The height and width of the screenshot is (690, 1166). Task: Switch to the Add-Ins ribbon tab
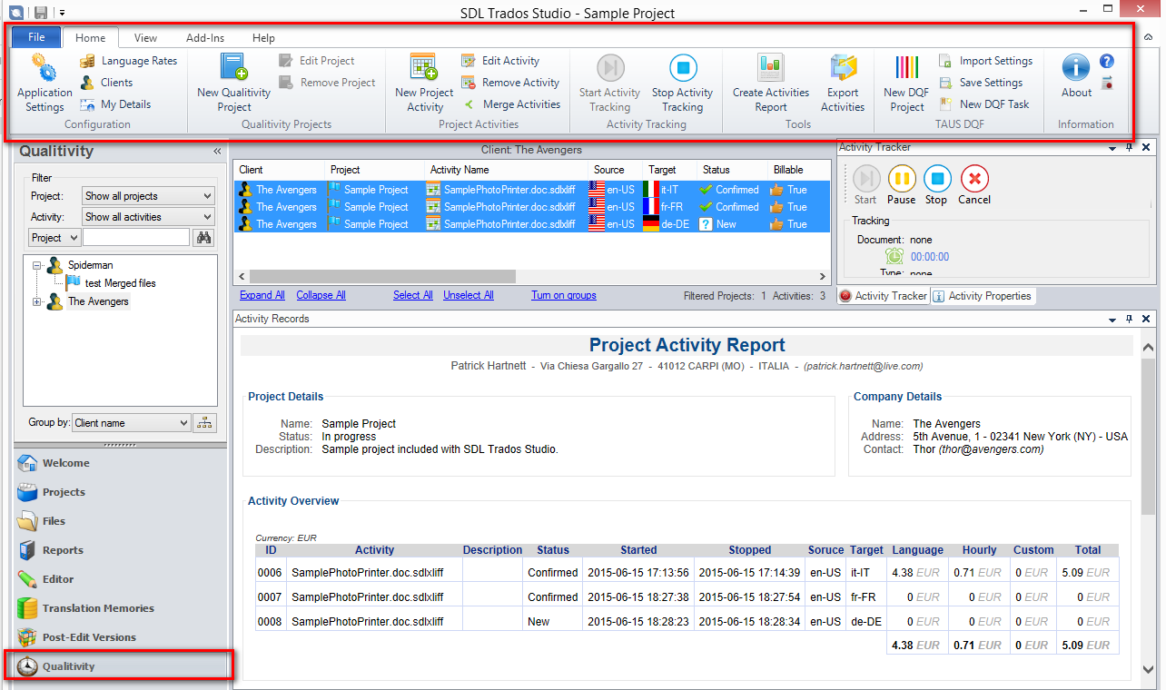pyautogui.click(x=205, y=38)
